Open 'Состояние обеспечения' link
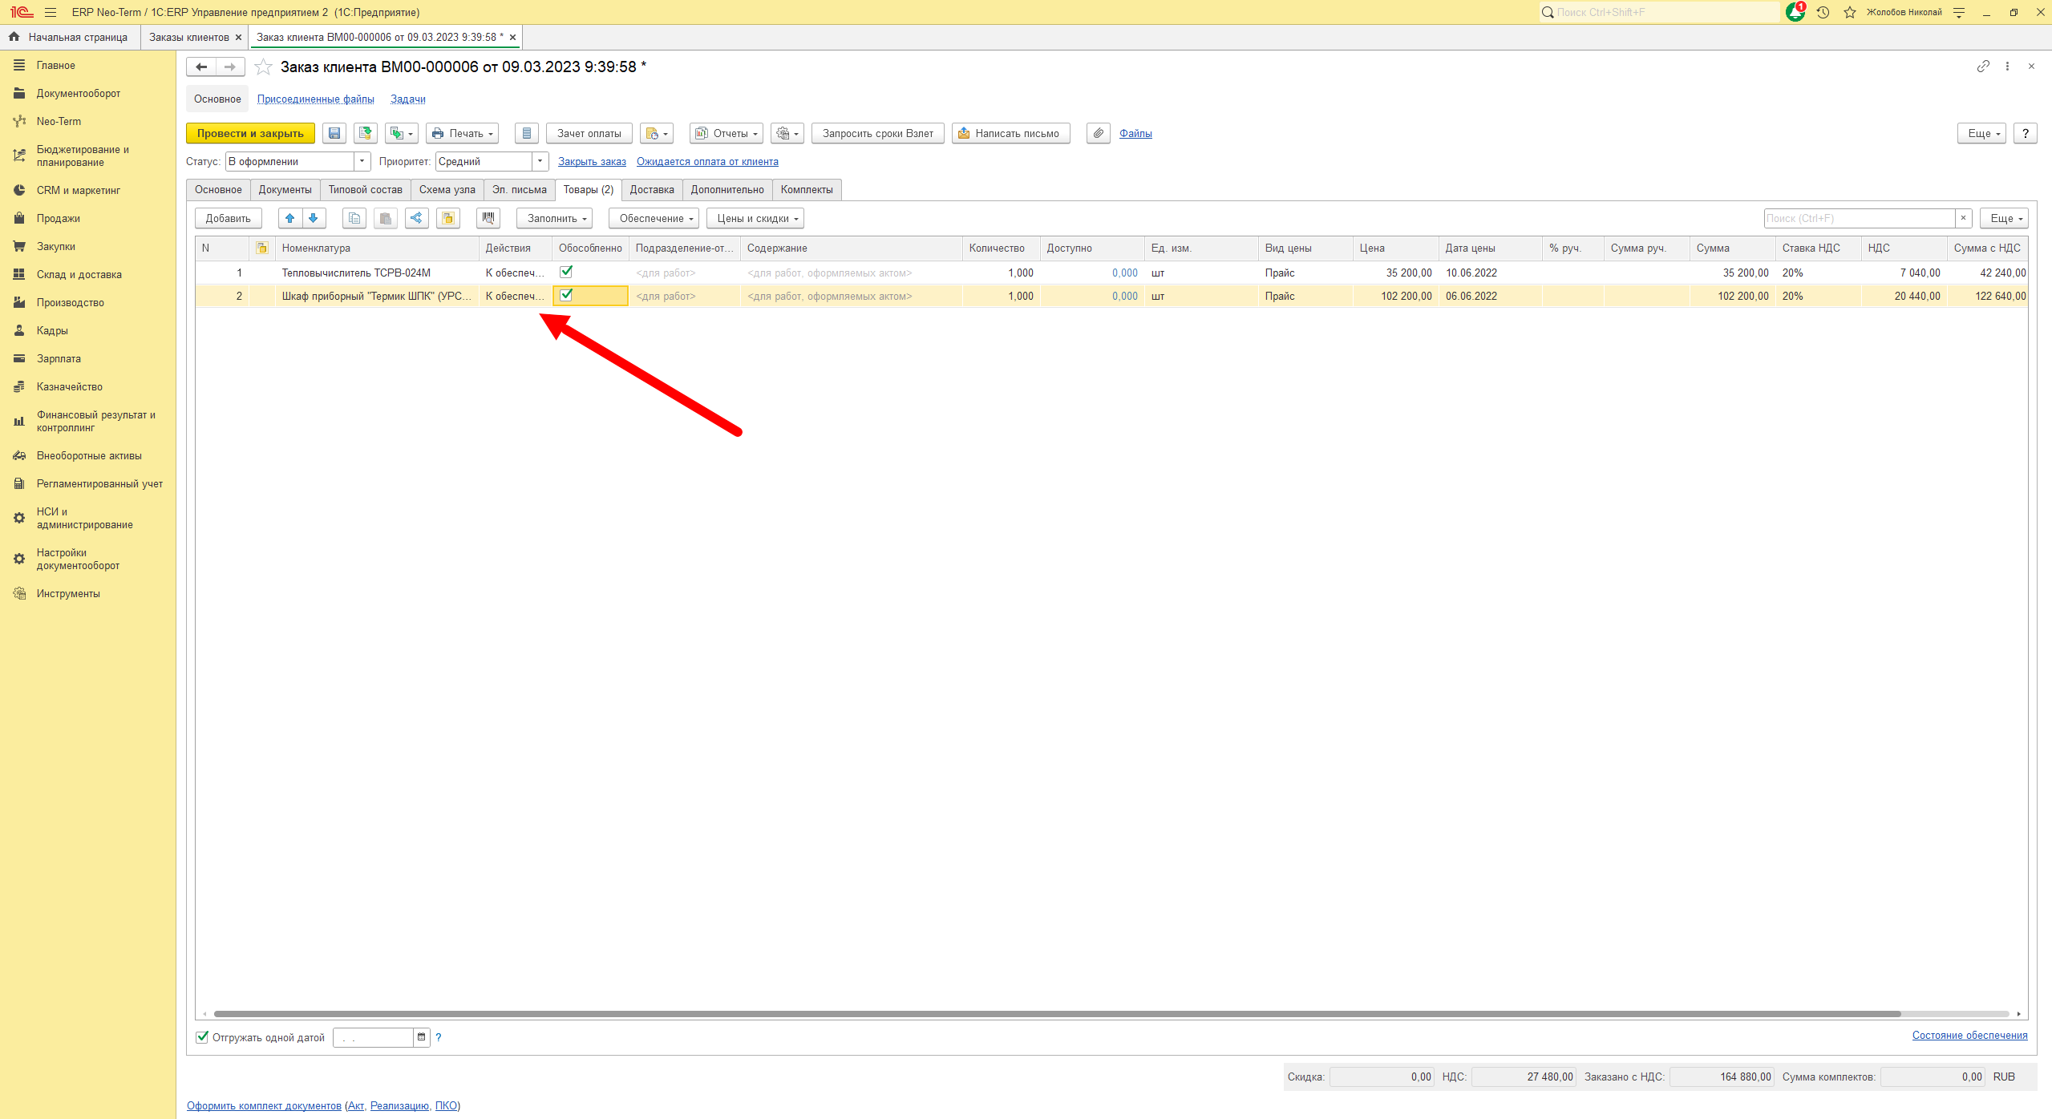The width and height of the screenshot is (2052, 1119). pyautogui.click(x=1969, y=1035)
